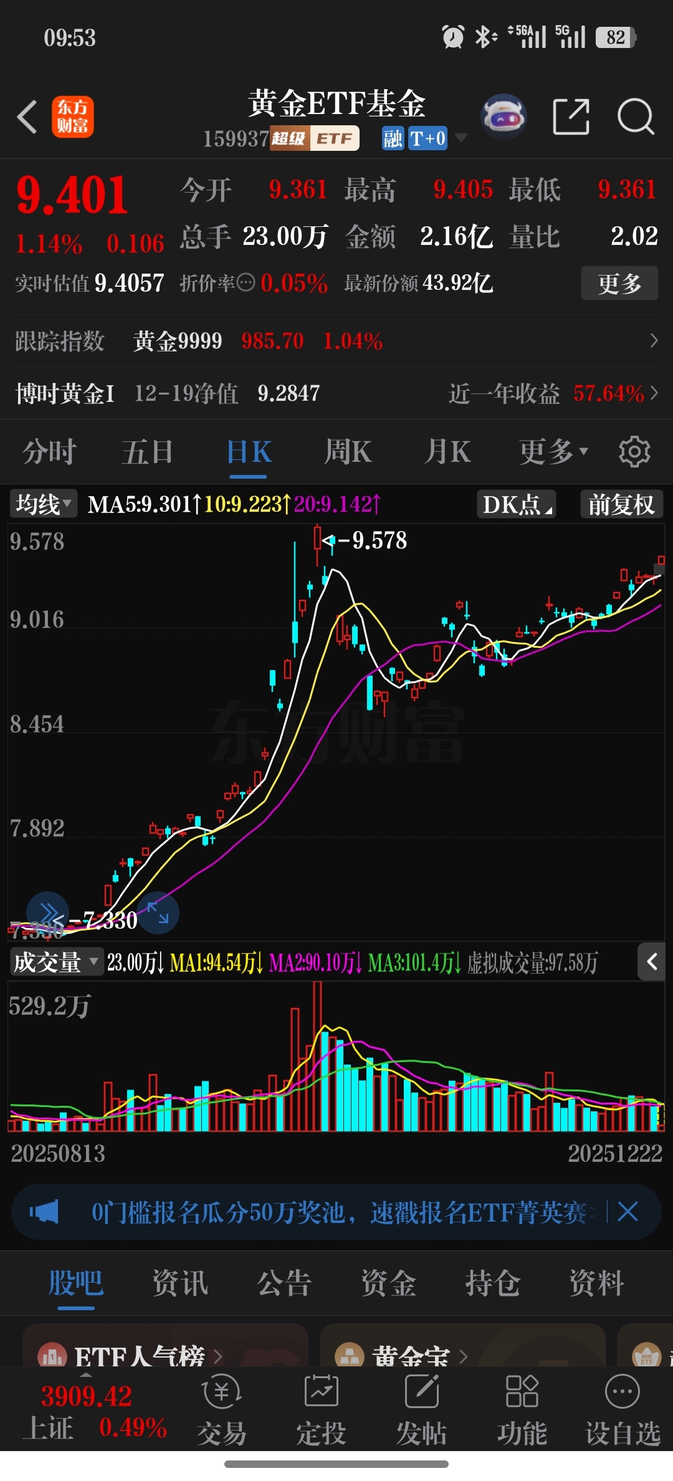Tap the share icon
This screenshot has width=673, height=1481.
[571, 117]
